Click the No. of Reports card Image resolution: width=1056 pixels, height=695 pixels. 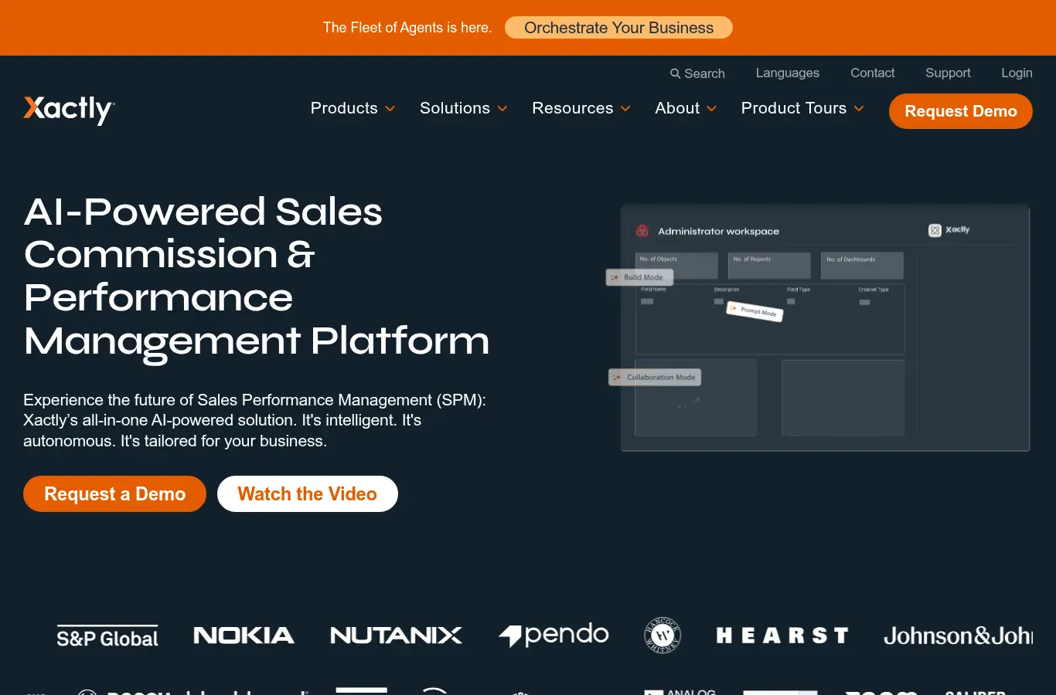(769, 266)
